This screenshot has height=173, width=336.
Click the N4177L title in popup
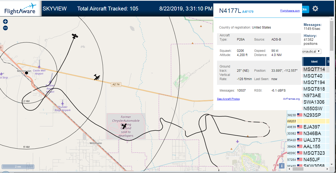(230, 11)
